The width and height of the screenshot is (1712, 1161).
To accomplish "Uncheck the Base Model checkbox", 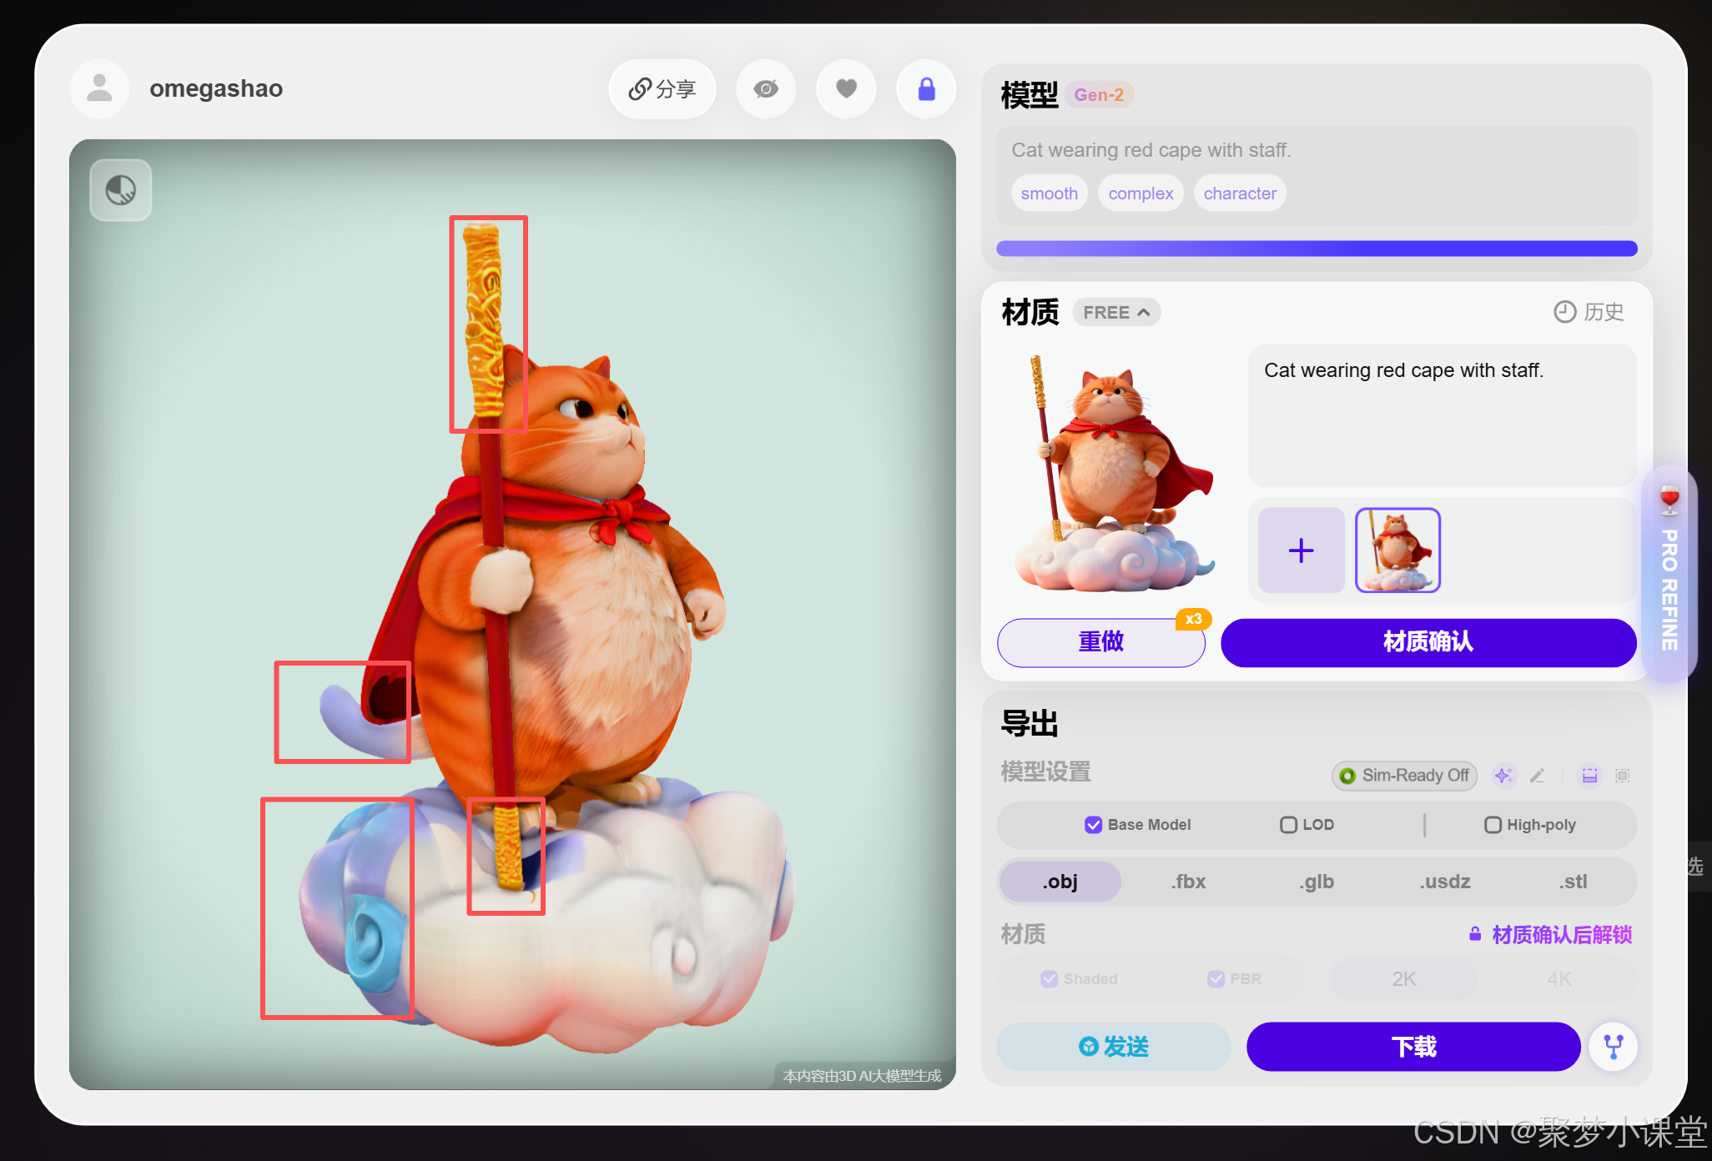I will 1093,825.
